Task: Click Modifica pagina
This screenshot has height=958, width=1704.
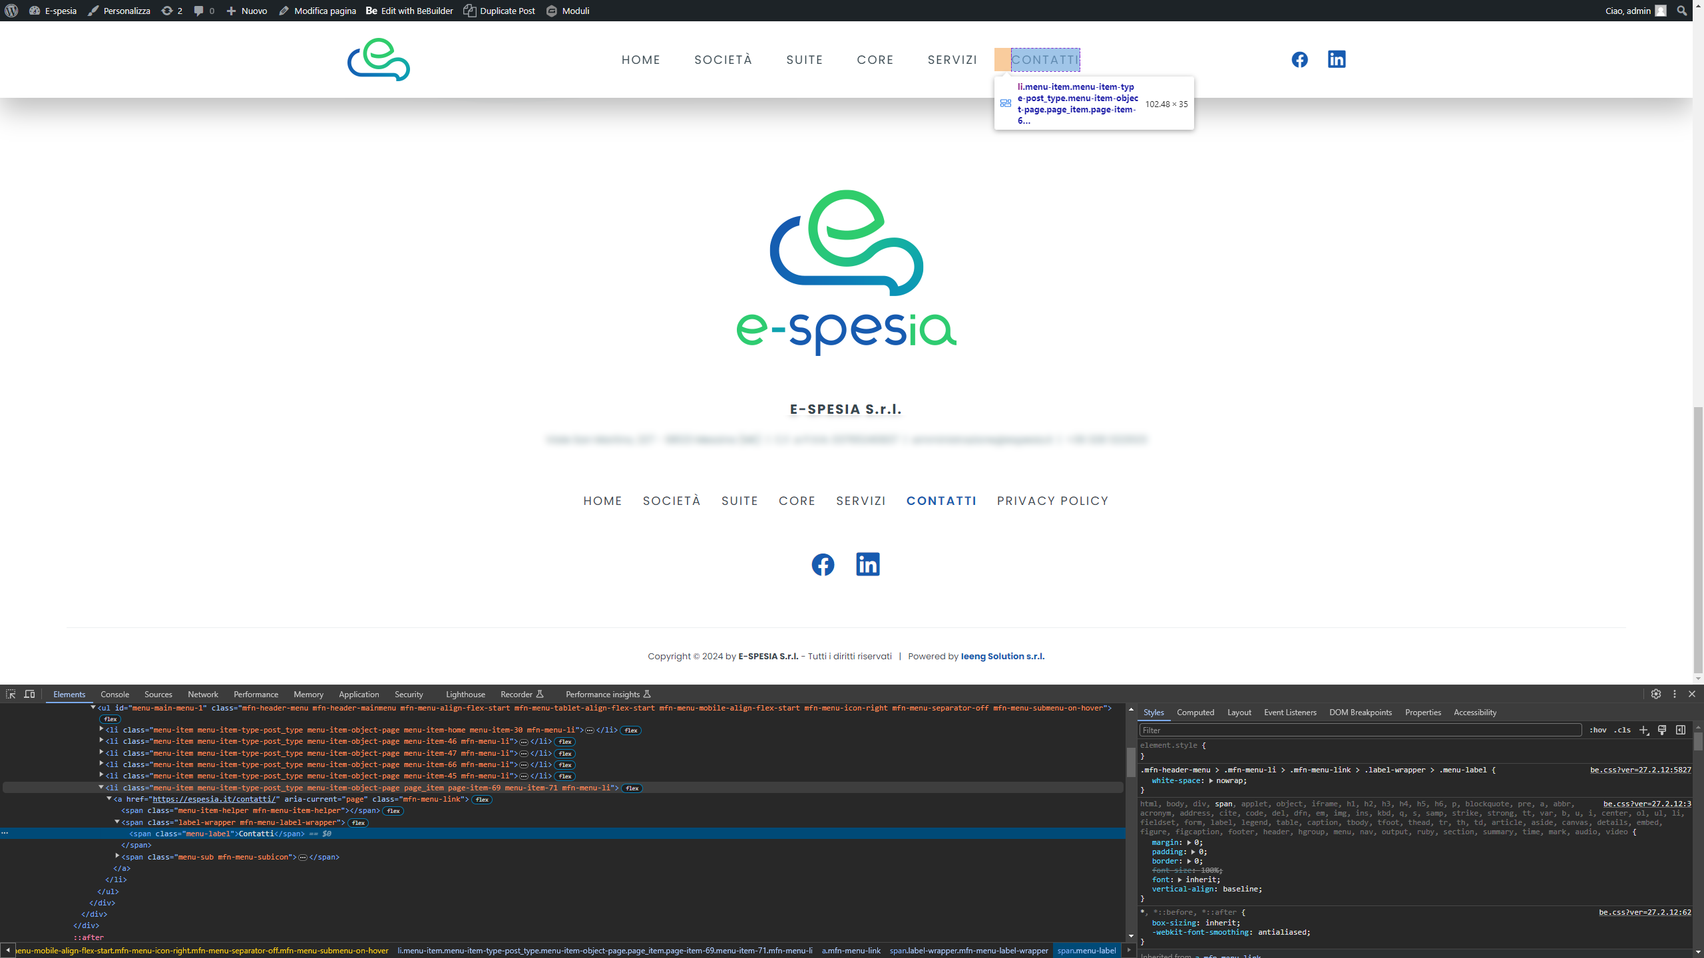Action: [x=317, y=11]
